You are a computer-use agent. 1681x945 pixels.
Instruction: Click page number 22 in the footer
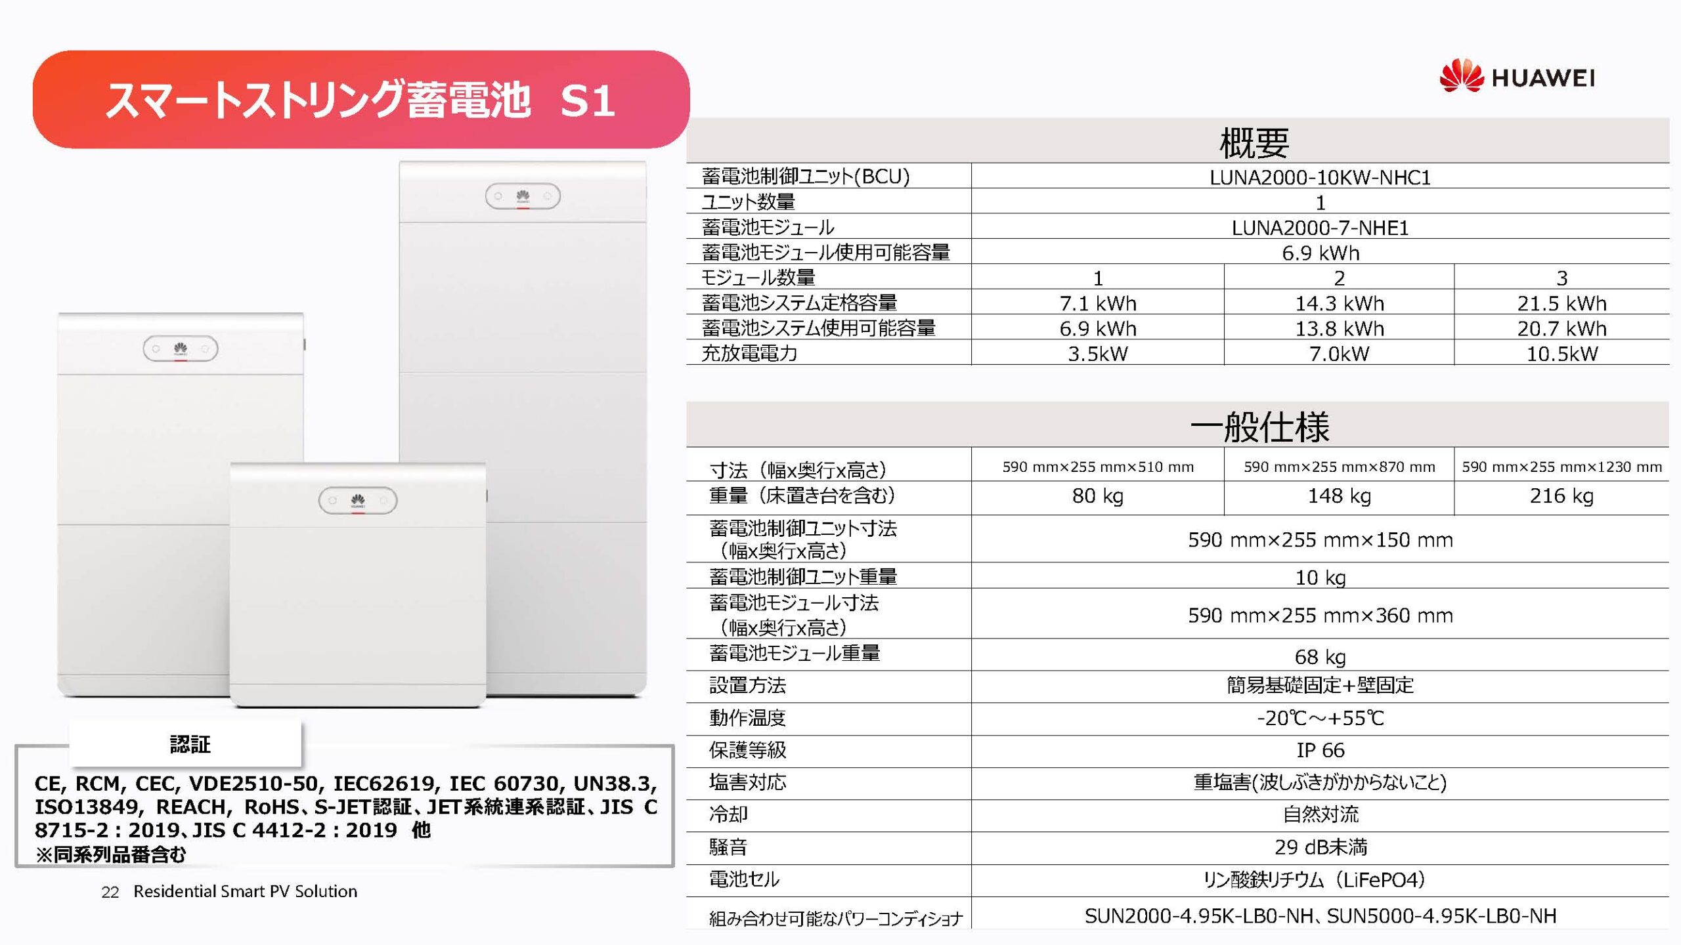[110, 892]
